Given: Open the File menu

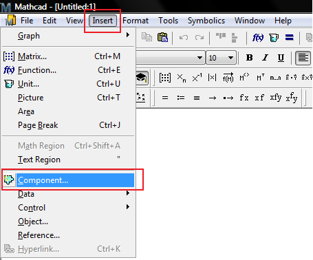Looking at the screenshot, I should [x=27, y=21].
